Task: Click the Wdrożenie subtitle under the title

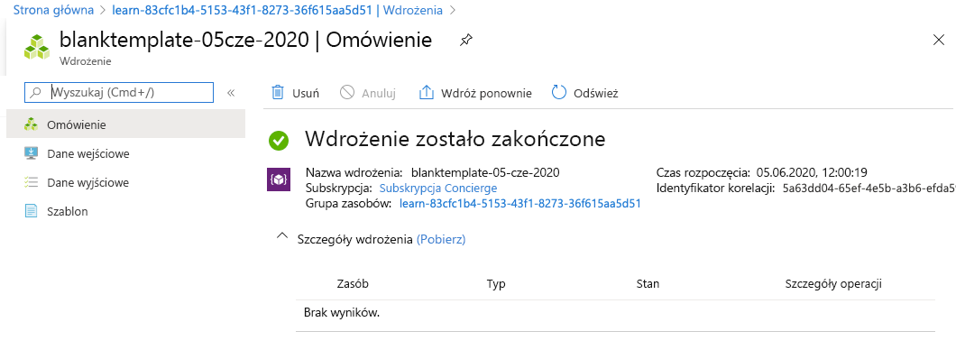Action: tap(86, 61)
